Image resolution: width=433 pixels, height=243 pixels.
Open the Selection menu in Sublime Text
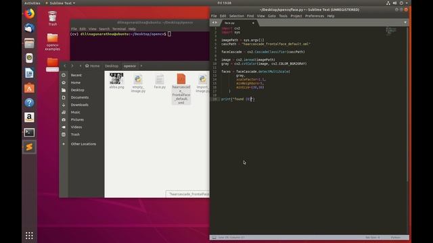pos(236,16)
